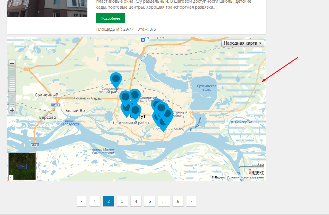Click the Барсово map label

point(48,117)
